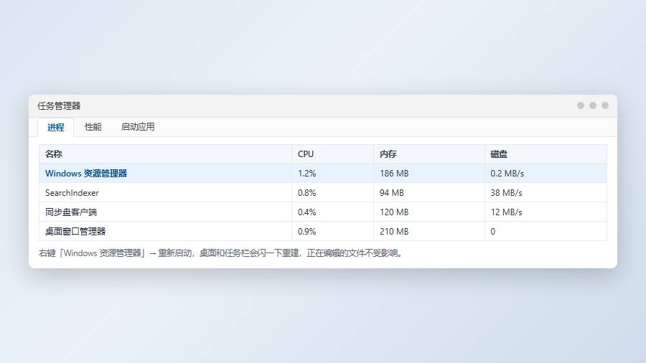Open the 性能 tab

[x=93, y=127]
